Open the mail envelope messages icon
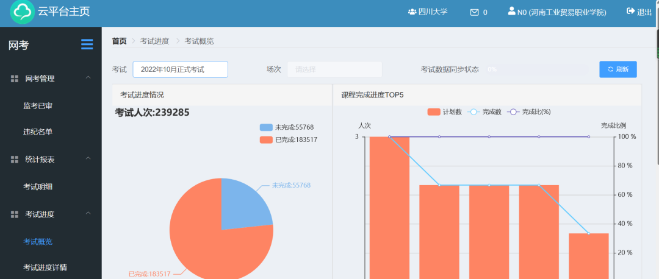 coord(474,12)
